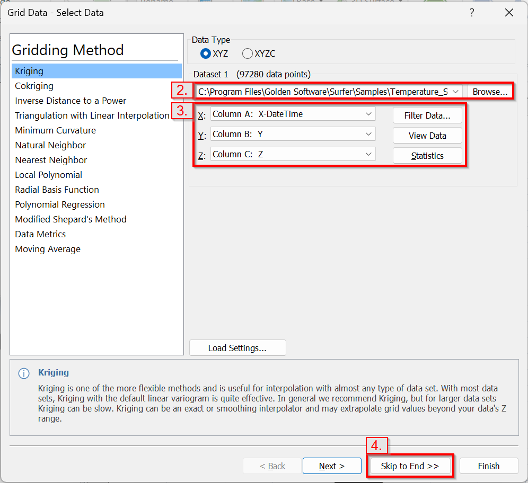Click Skip to End button
Screen dimensions: 528x483
(410, 466)
